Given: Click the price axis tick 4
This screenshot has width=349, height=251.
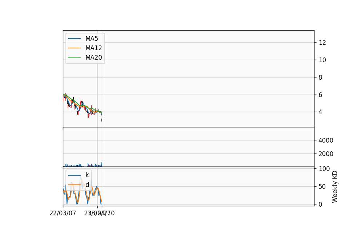Looking at the screenshot, I should pyautogui.click(x=320, y=112).
